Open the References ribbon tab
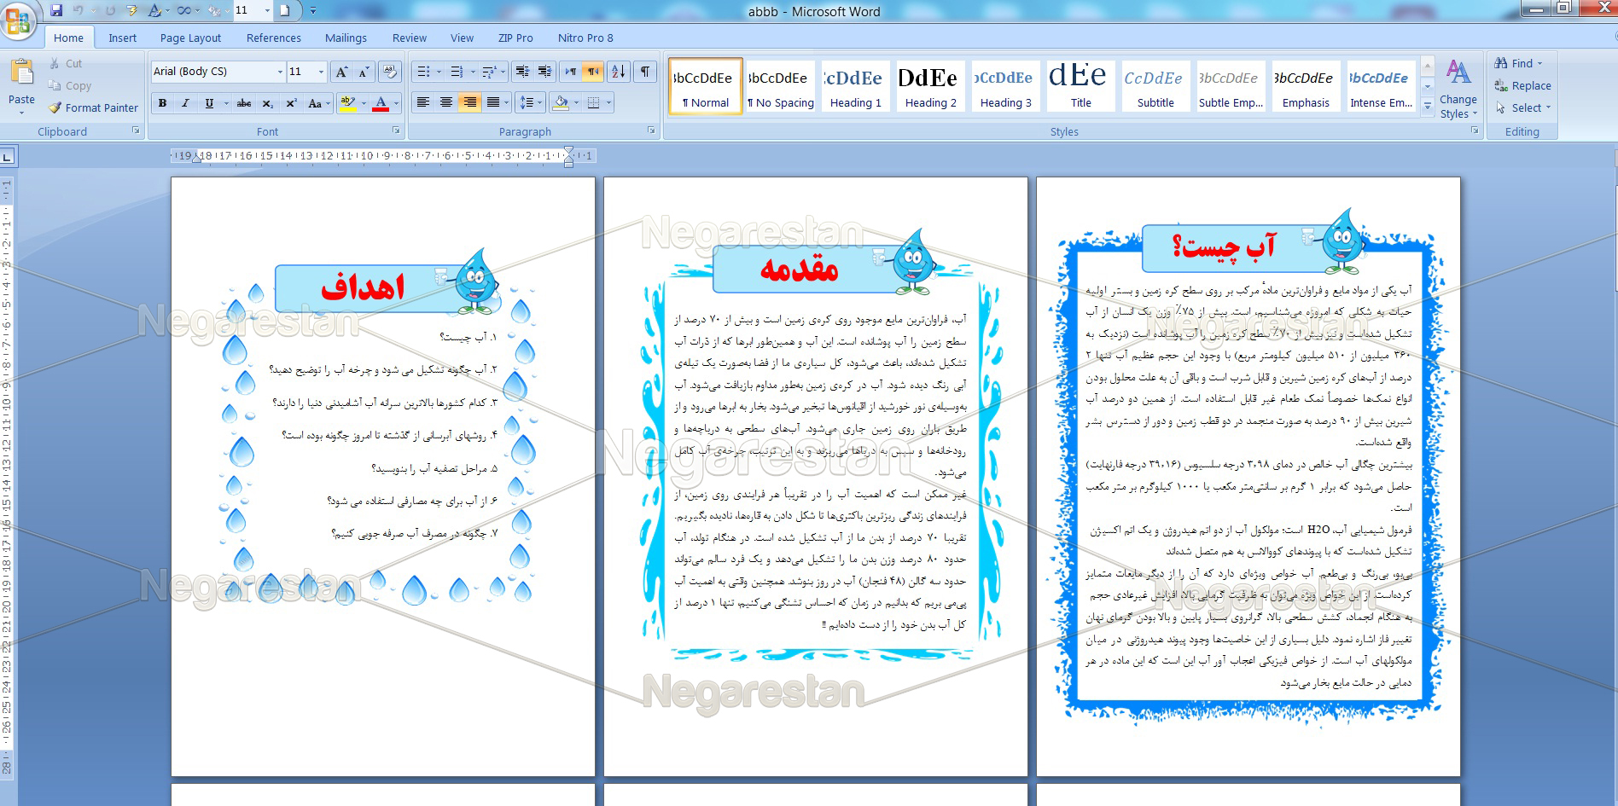 pyautogui.click(x=273, y=38)
